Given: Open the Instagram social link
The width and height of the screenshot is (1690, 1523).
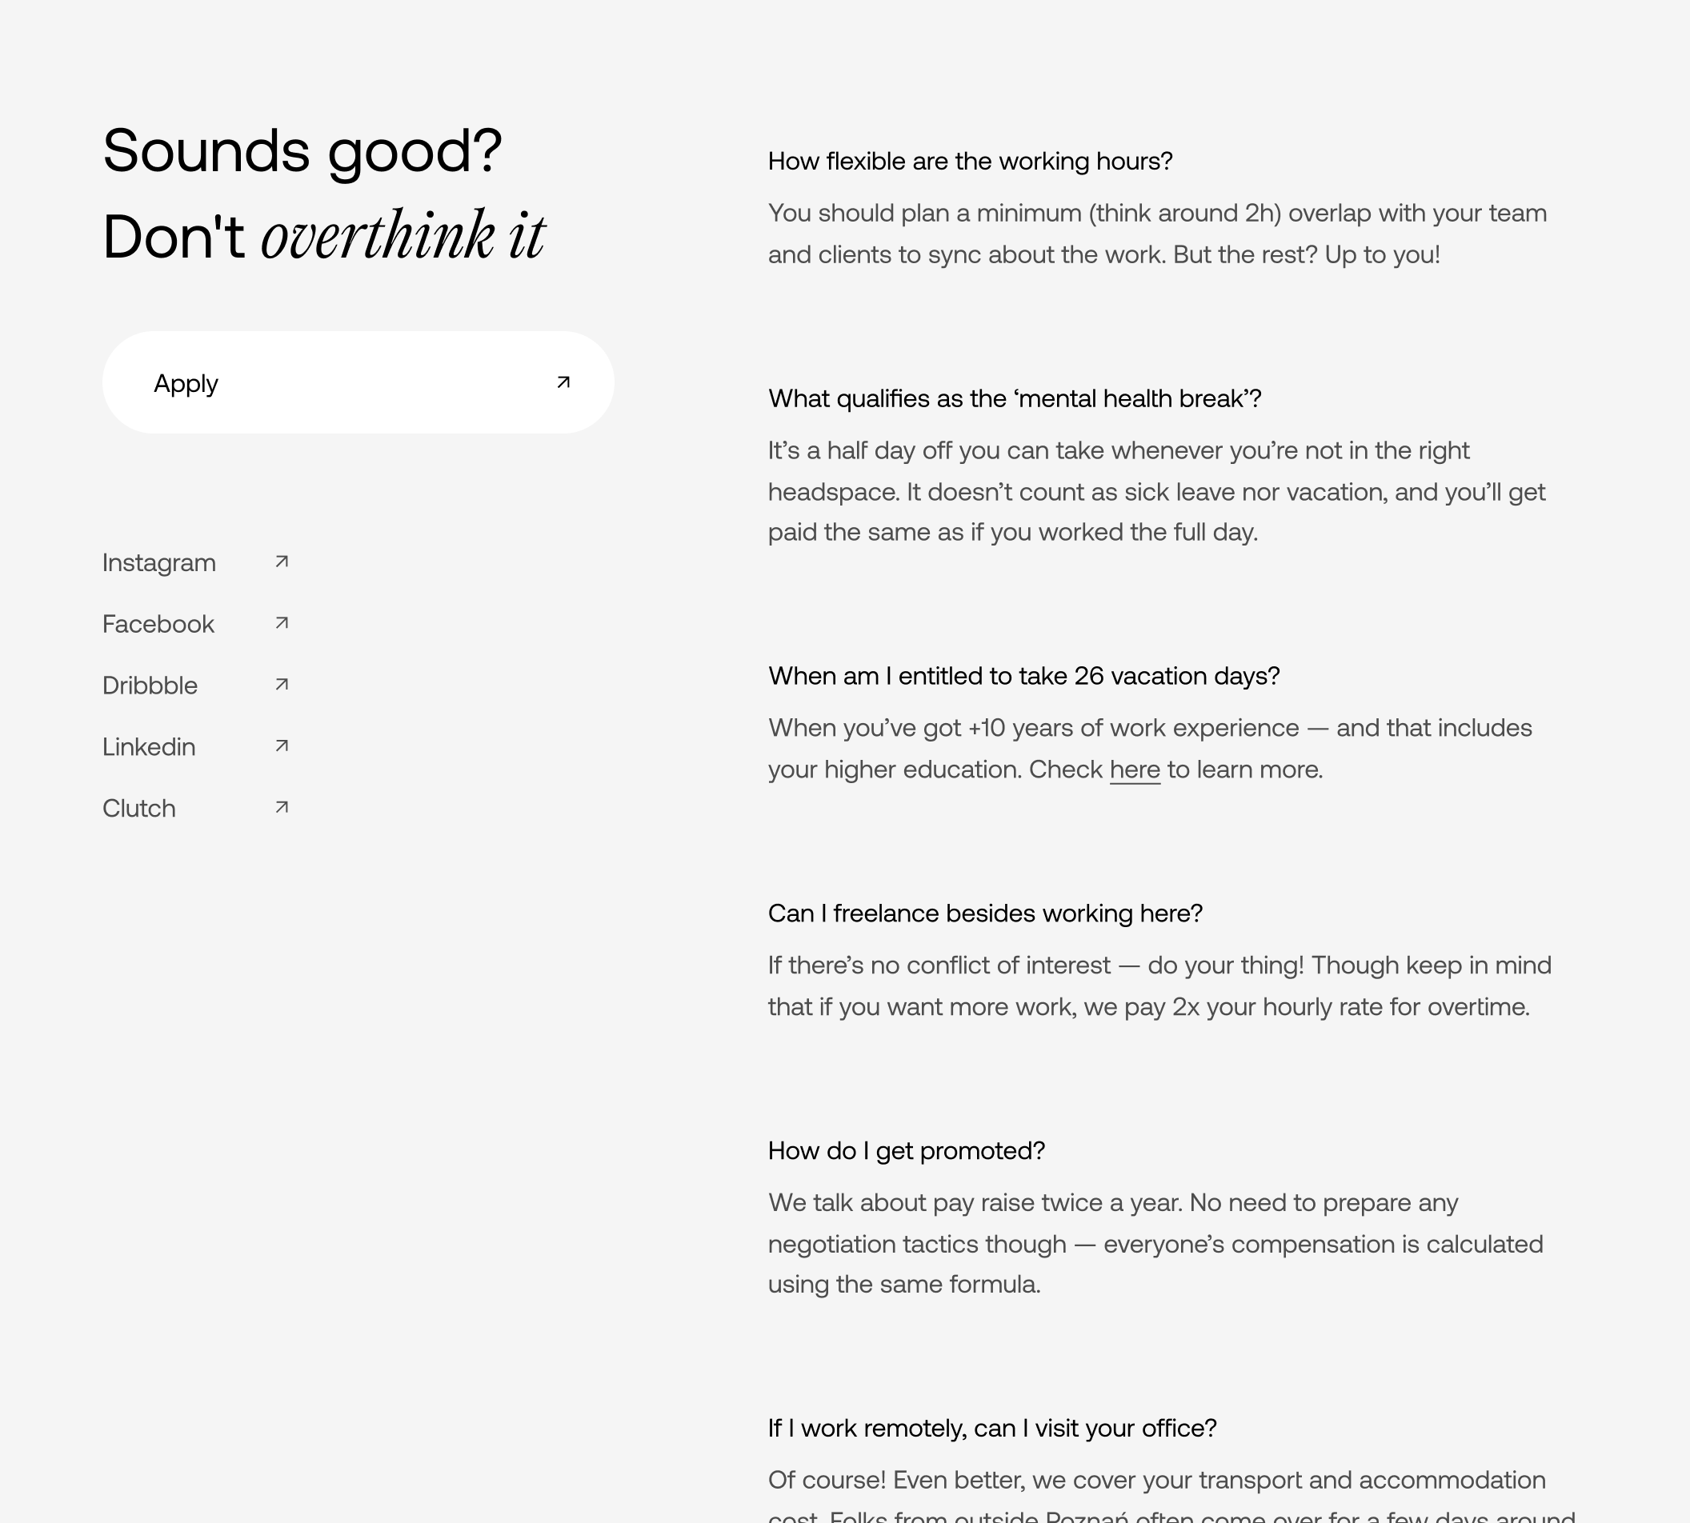Looking at the screenshot, I should 159,562.
